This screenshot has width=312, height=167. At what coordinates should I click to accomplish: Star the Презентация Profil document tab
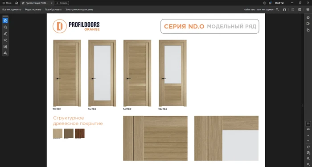click(x=23, y=3)
